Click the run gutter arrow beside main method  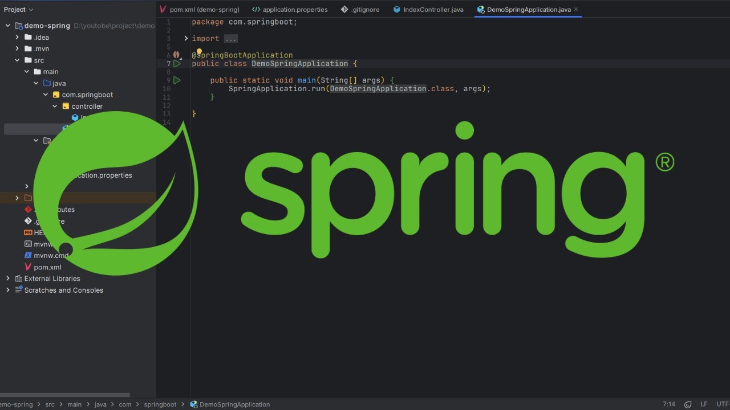tap(177, 80)
